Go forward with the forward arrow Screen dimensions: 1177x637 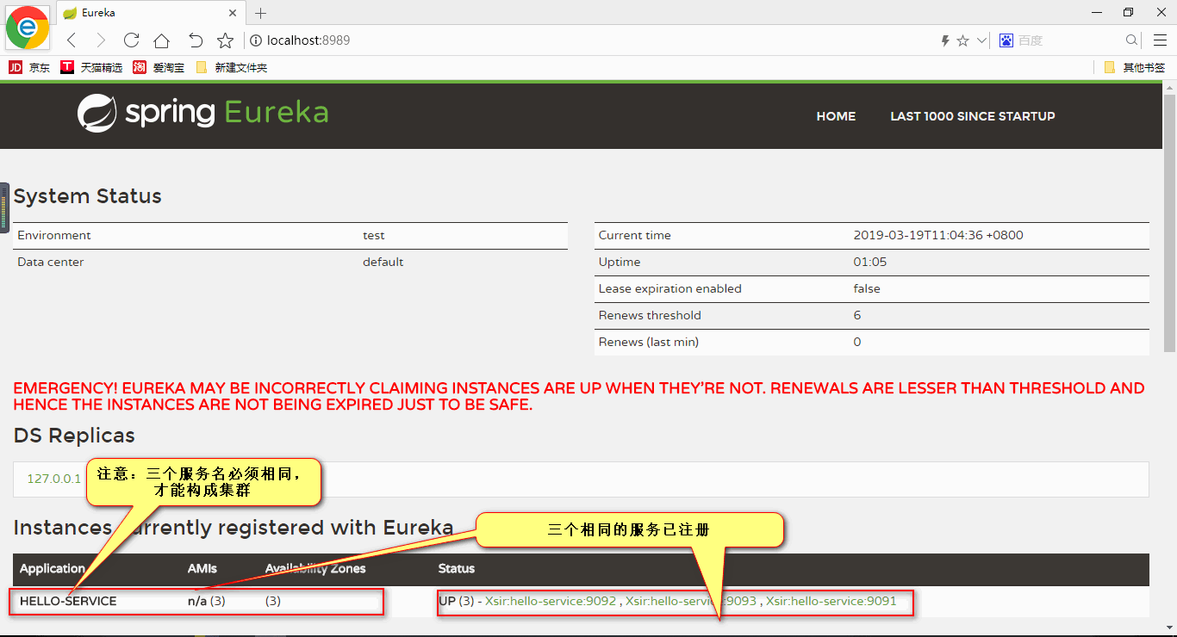click(x=101, y=40)
